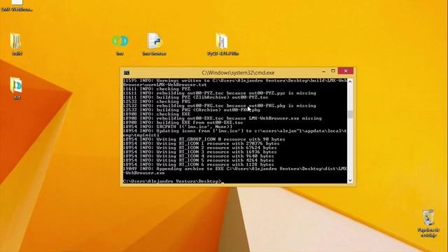This screenshot has width=448, height=252.
Task: Click the 'Updating icons from' log line
Action: coord(235,133)
